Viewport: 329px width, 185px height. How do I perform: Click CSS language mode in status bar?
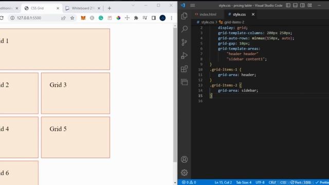click(x=283, y=182)
